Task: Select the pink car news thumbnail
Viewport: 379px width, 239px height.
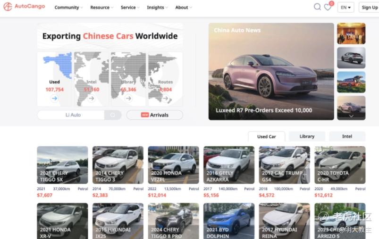Action: point(351,107)
